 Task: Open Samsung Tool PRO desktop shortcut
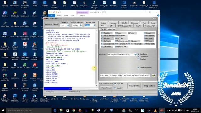coord(35,87)
